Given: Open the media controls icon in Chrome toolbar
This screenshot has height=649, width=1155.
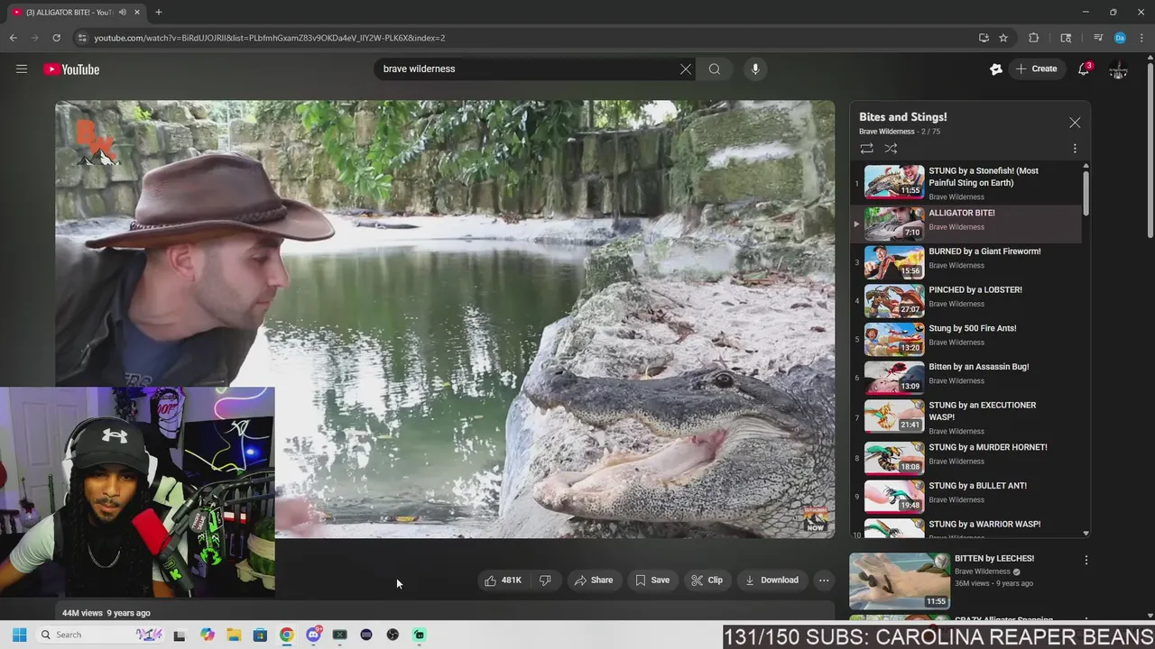Looking at the screenshot, I should (1098, 38).
